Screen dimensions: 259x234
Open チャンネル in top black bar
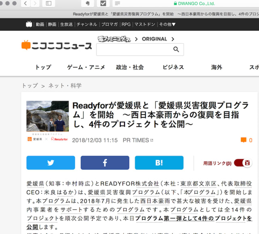click(87, 24)
